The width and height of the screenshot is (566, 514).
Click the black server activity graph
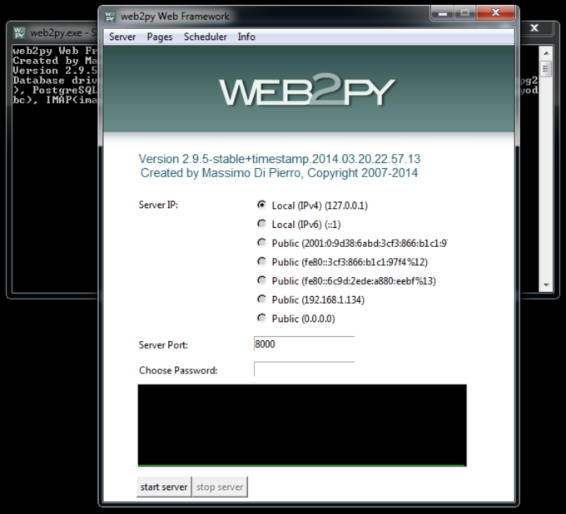[302, 425]
